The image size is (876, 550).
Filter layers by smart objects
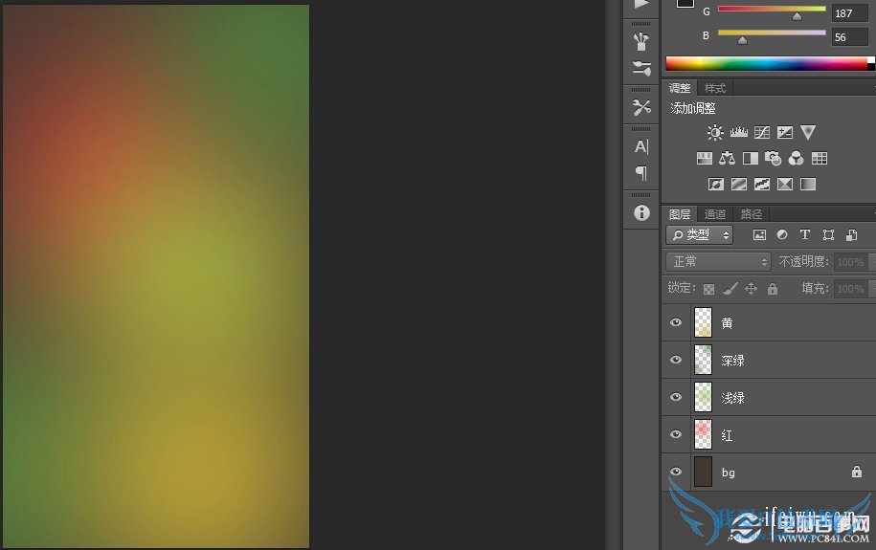851,235
